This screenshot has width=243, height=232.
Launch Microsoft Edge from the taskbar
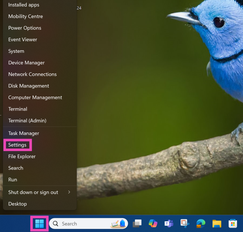tap(201, 224)
